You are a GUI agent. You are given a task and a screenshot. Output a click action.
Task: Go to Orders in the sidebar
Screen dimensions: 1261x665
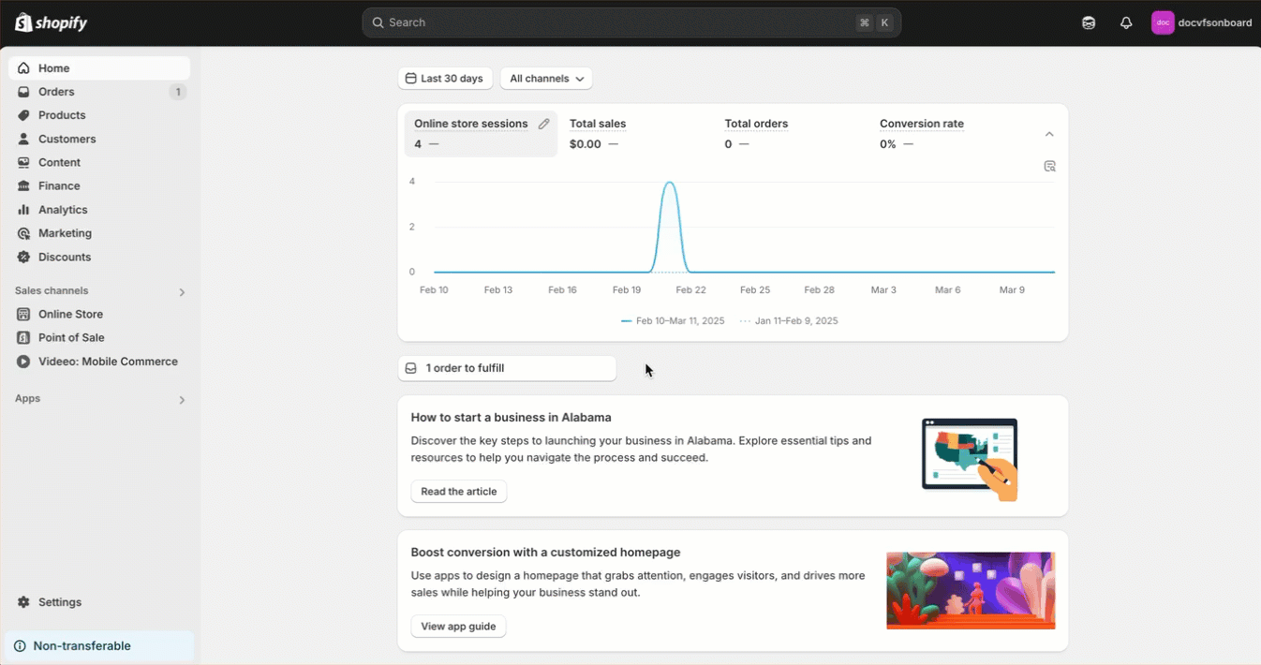(x=56, y=92)
